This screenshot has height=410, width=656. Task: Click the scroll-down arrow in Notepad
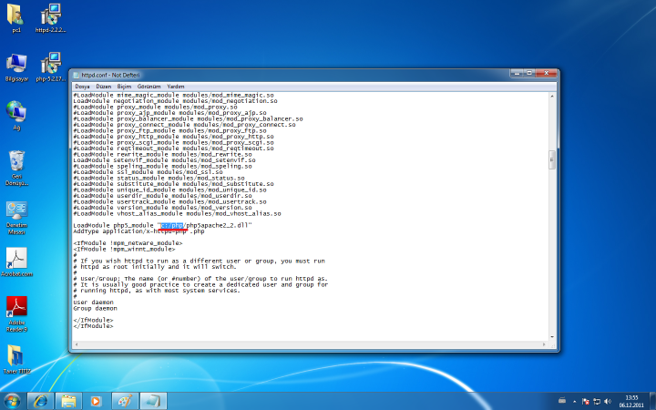click(x=551, y=334)
